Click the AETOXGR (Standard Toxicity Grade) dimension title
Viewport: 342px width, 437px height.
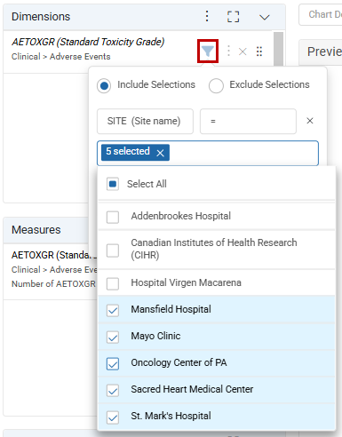88,42
